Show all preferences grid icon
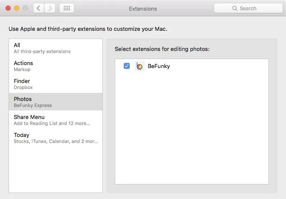This screenshot has width=286, height=199. (x=67, y=8)
